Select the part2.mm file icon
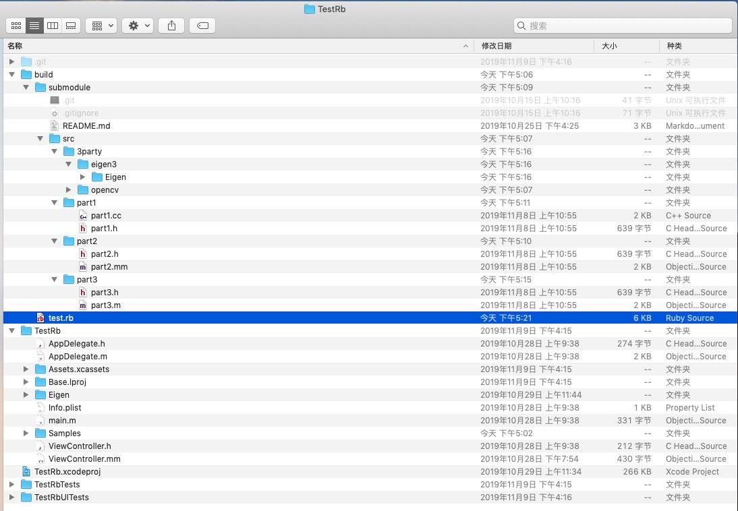Viewport: 738px width, 511px height. point(83,267)
